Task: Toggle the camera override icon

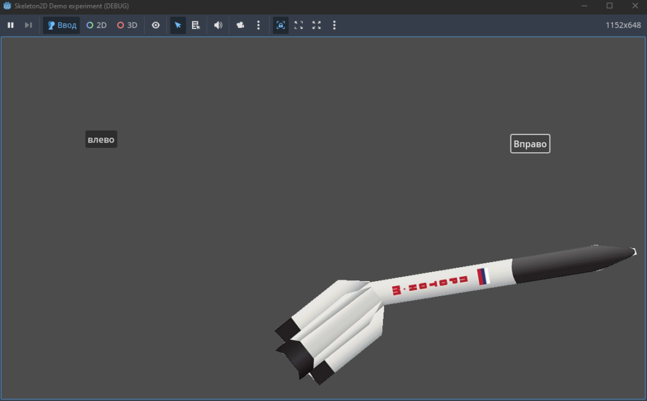Action: click(240, 25)
